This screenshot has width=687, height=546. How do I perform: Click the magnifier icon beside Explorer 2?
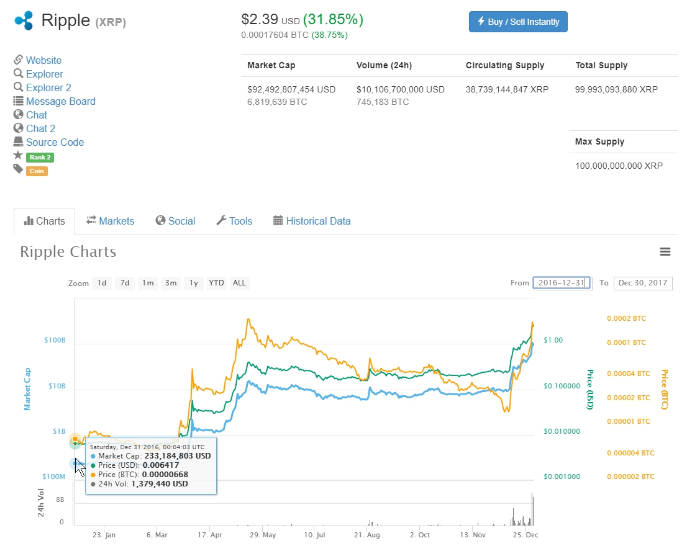(18, 87)
